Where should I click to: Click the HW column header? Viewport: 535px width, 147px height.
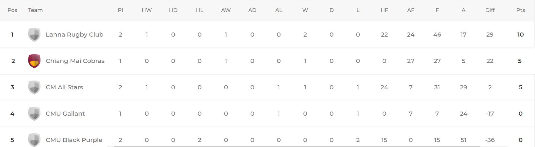[x=147, y=10]
